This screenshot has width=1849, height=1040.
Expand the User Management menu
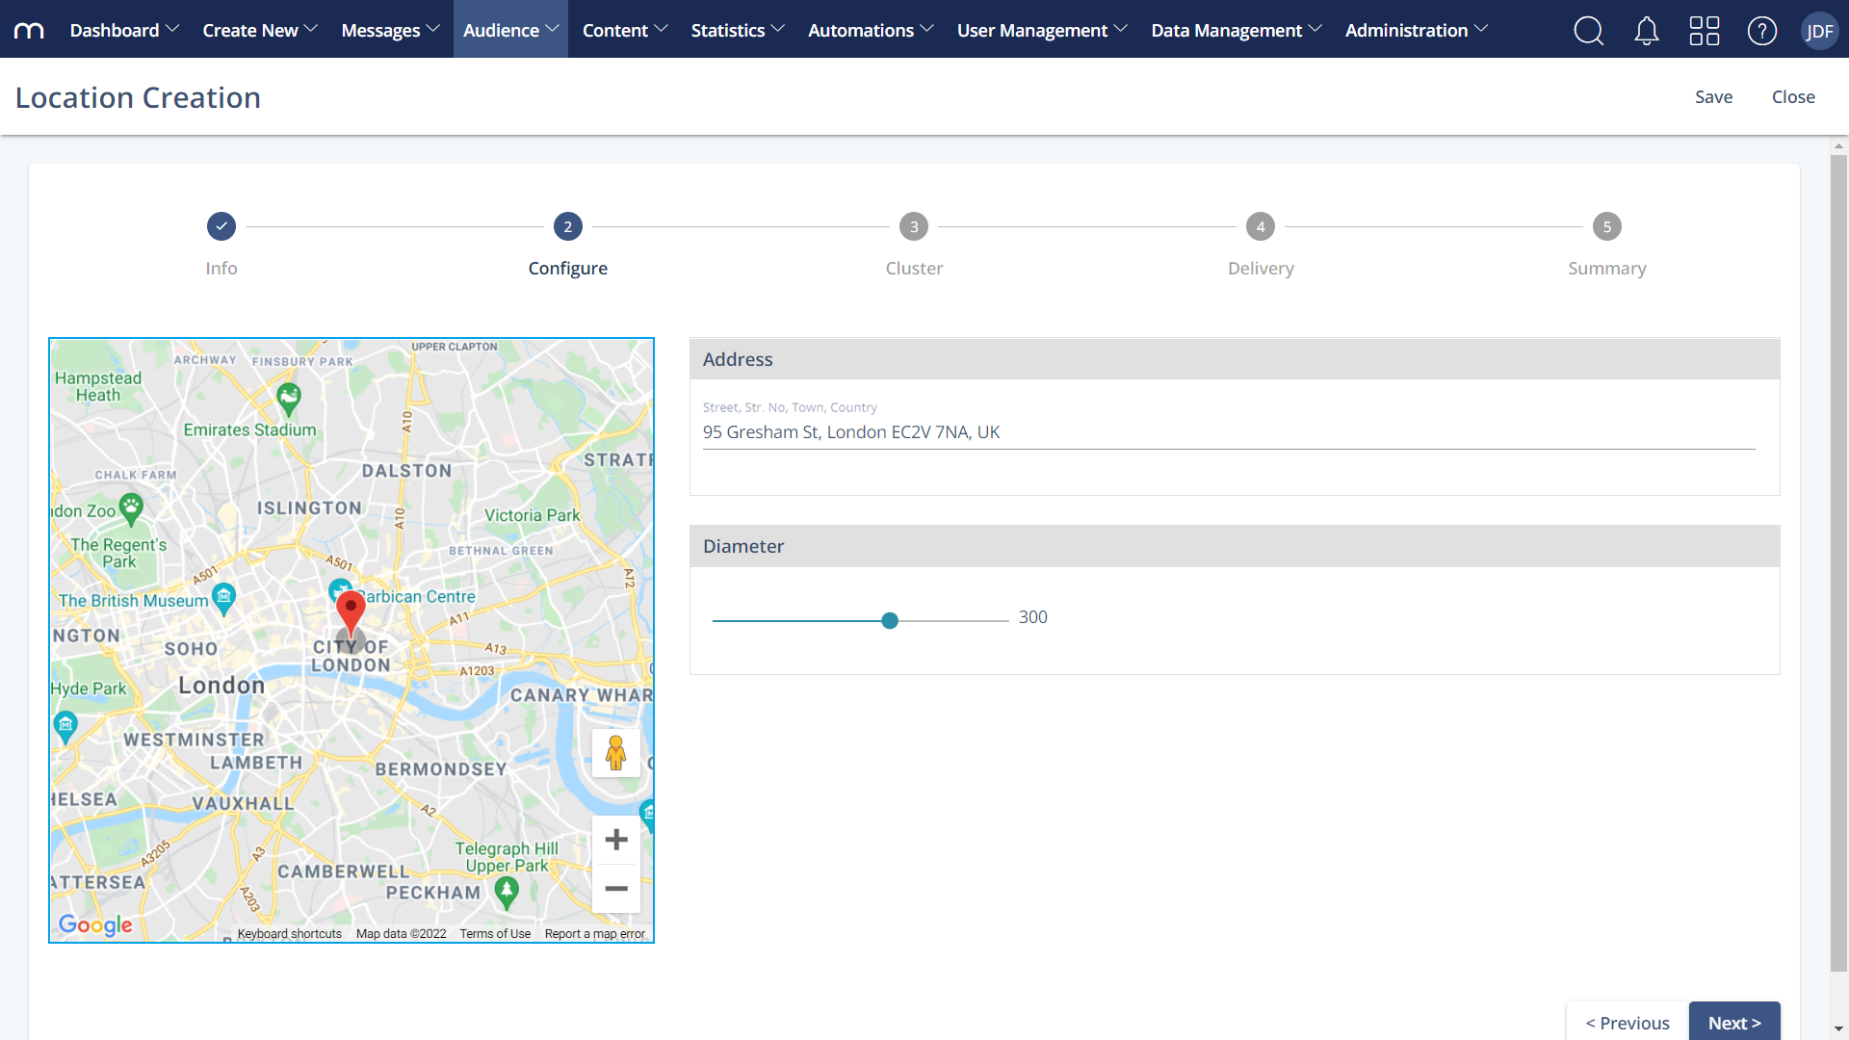pyautogui.click(x=1042, y=30)
